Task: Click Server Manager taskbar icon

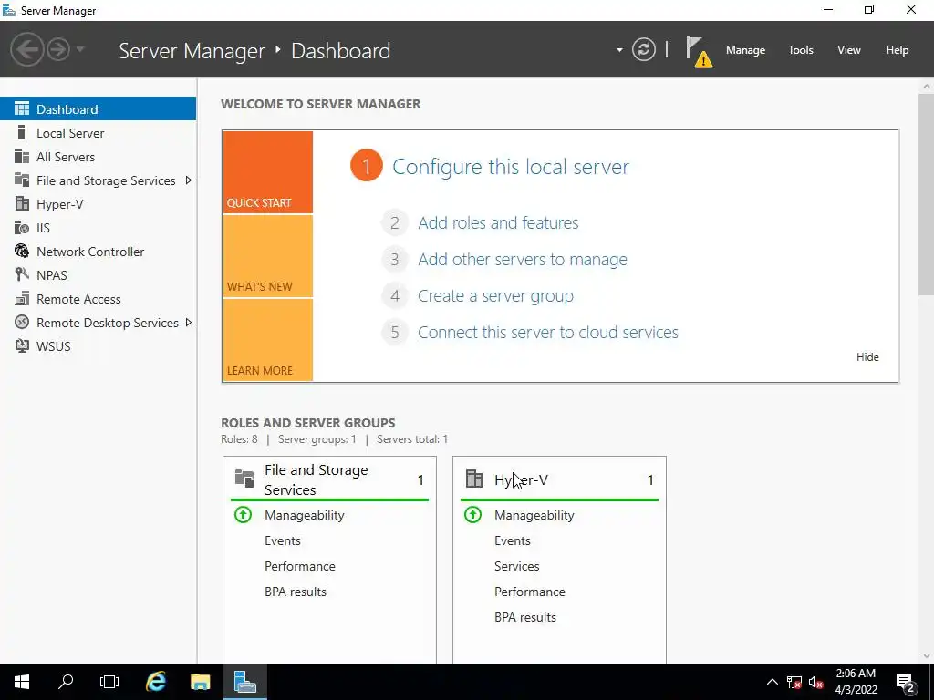Action: point(244,682)
